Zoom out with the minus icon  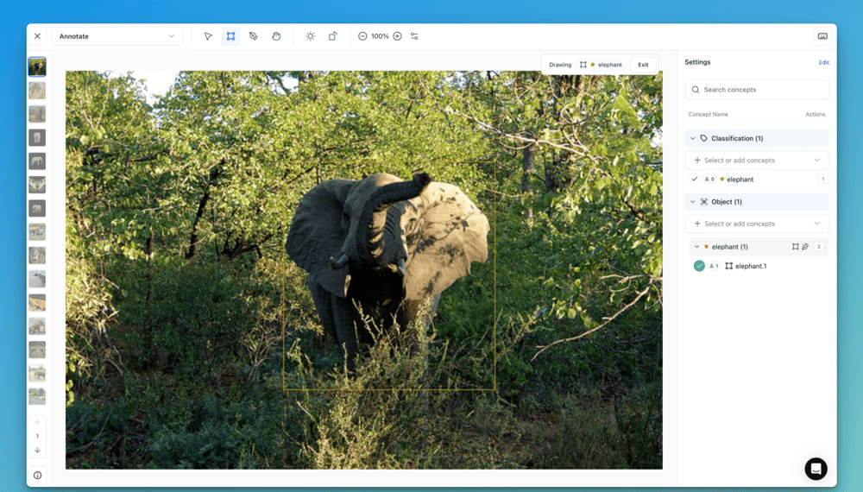pyautogui.click(x=362, y=36)
